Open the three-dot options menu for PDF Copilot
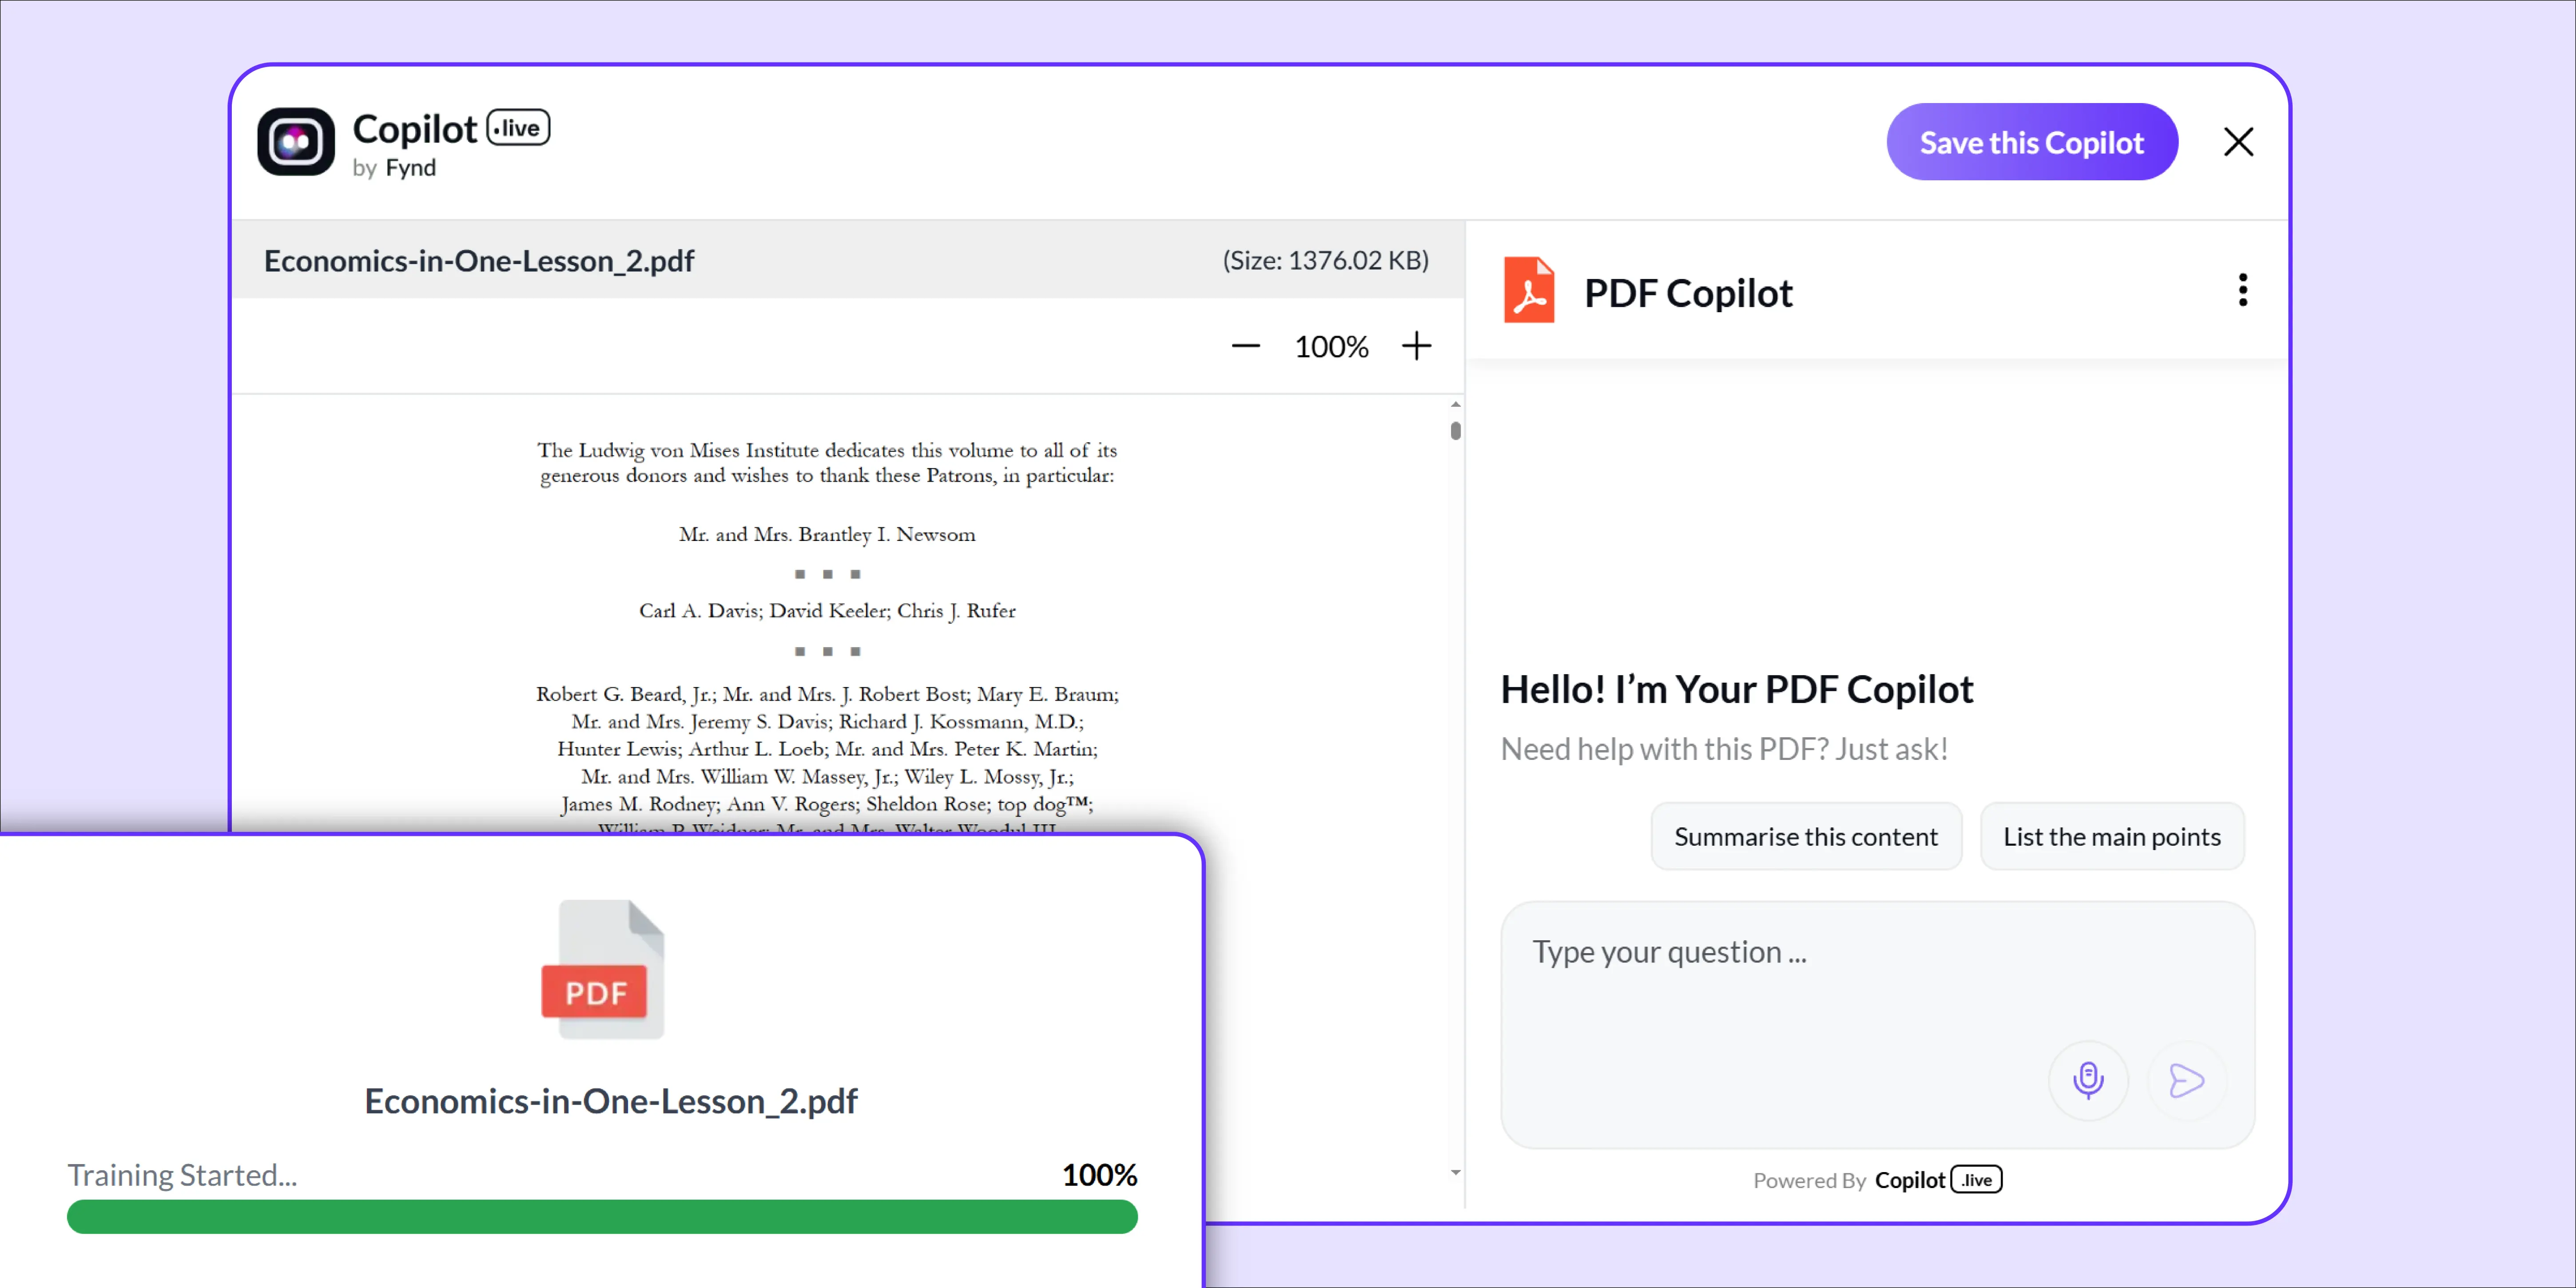 coord(2243,290)
